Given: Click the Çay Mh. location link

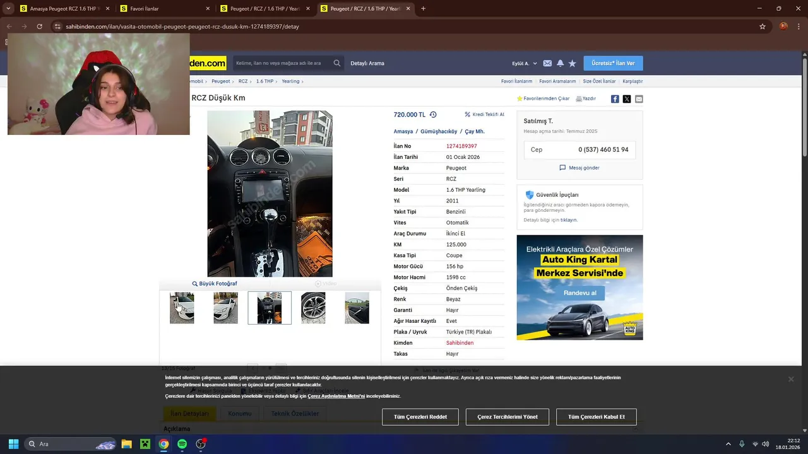Looking at the screenshot, I should 475,132.
